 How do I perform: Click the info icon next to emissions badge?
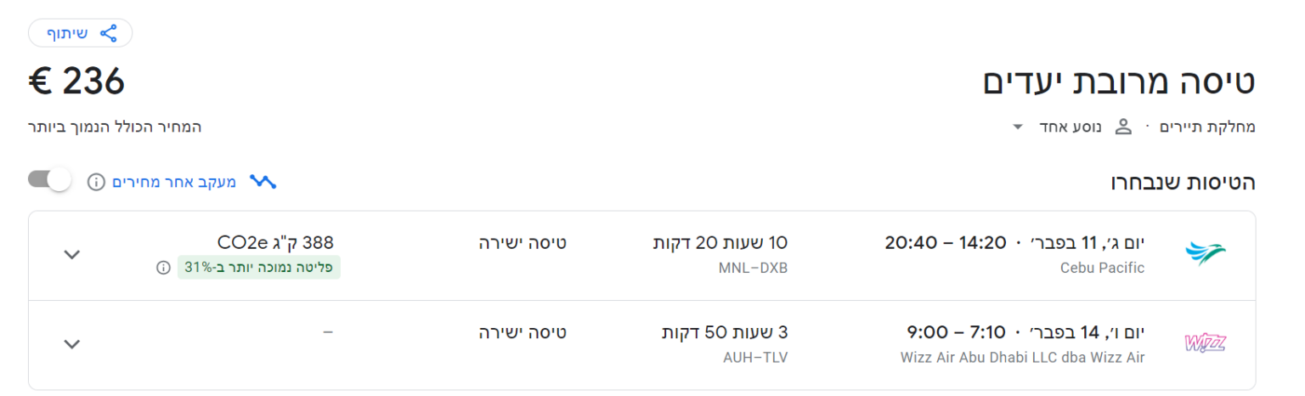163,268
